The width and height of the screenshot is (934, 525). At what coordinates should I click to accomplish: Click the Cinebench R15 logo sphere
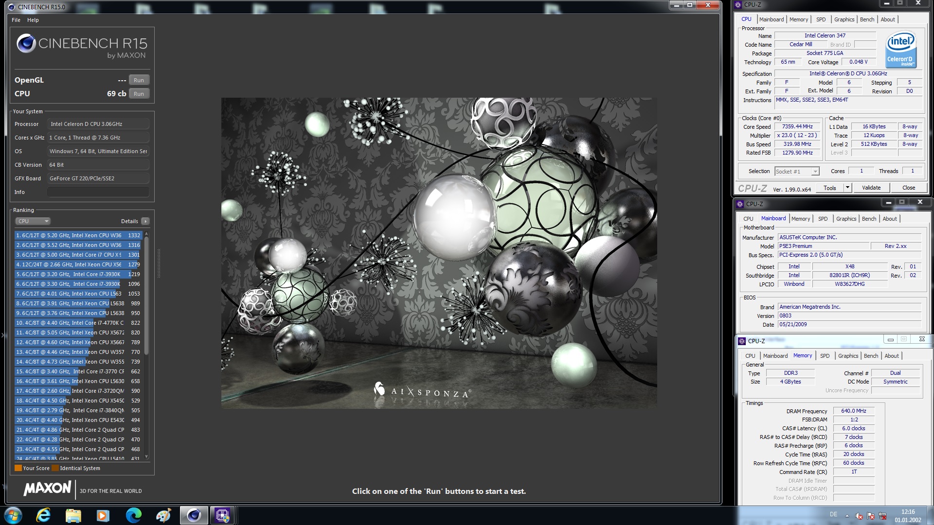[x=26, y=44]
